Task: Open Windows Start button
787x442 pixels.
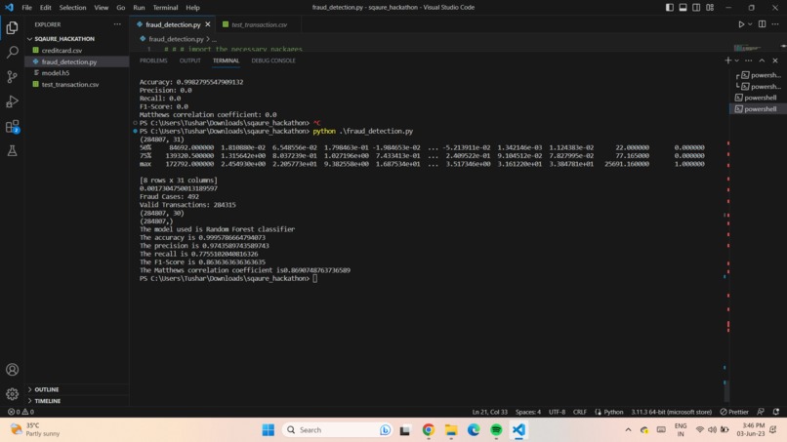Action: pyautogui.click(x=268, y=430)
